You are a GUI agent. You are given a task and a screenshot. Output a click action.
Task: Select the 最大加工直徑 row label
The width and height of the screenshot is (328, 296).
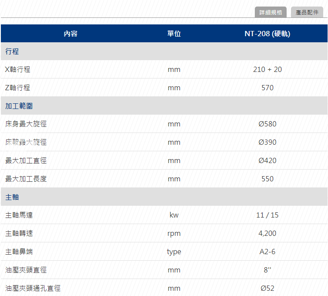click(x=26, y=160)
